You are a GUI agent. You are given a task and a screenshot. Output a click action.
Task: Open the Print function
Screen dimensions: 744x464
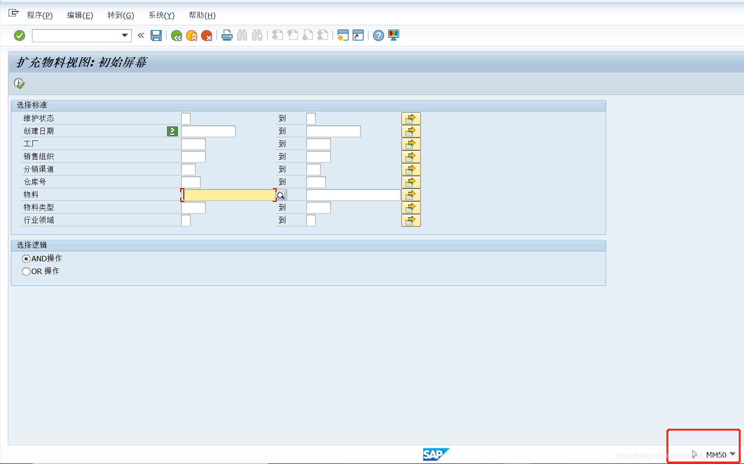227,35
